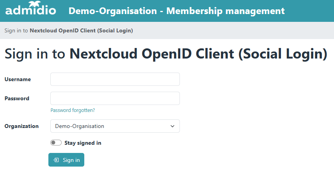Open the Organization dropdown
This screenshot has width=334, height=174.
[115, 126]
